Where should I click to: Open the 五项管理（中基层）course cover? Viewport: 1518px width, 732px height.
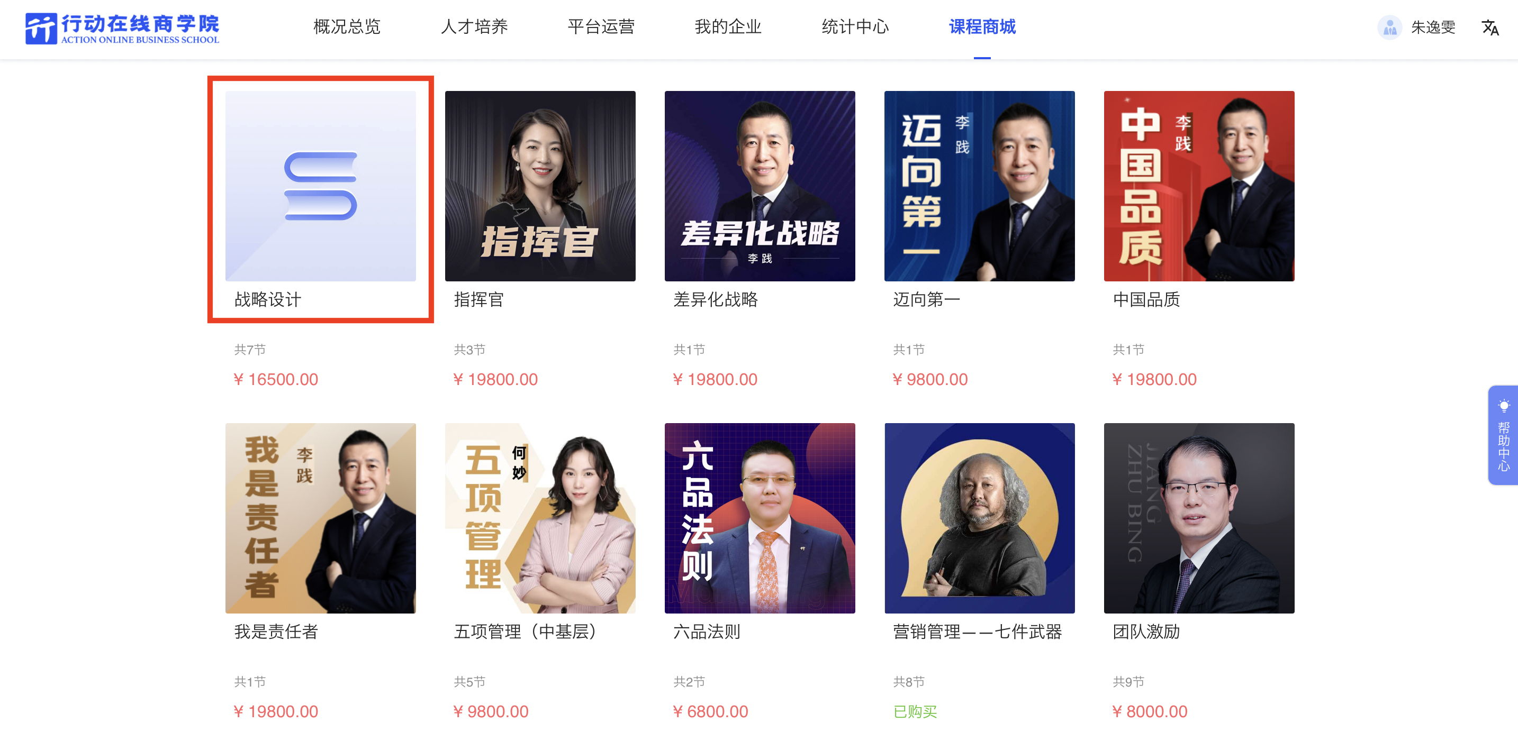click(x=540, y=518)
